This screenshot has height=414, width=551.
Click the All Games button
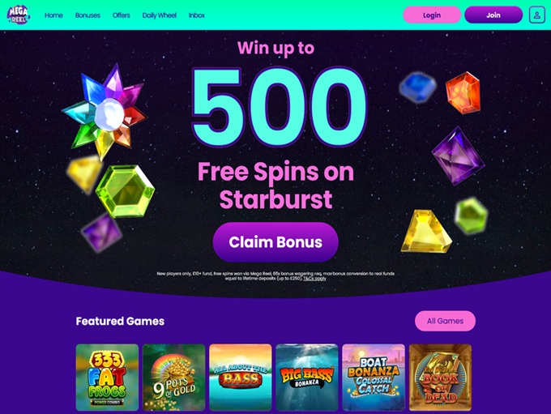coord(445,321)
